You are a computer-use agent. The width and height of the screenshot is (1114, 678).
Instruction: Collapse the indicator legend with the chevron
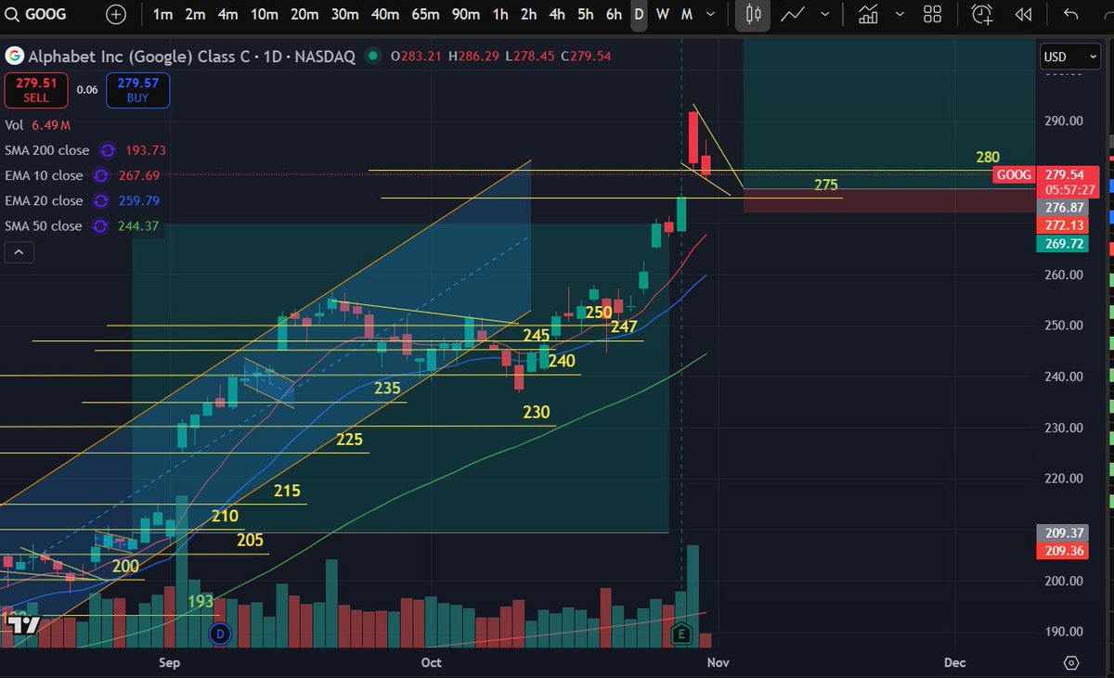coord(19,251)
